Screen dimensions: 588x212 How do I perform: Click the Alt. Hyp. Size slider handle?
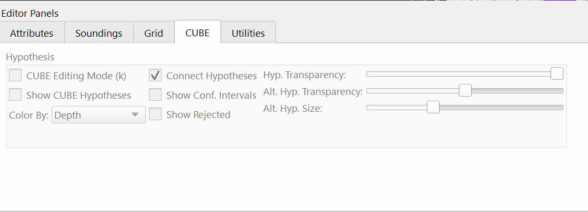point(433,108)
